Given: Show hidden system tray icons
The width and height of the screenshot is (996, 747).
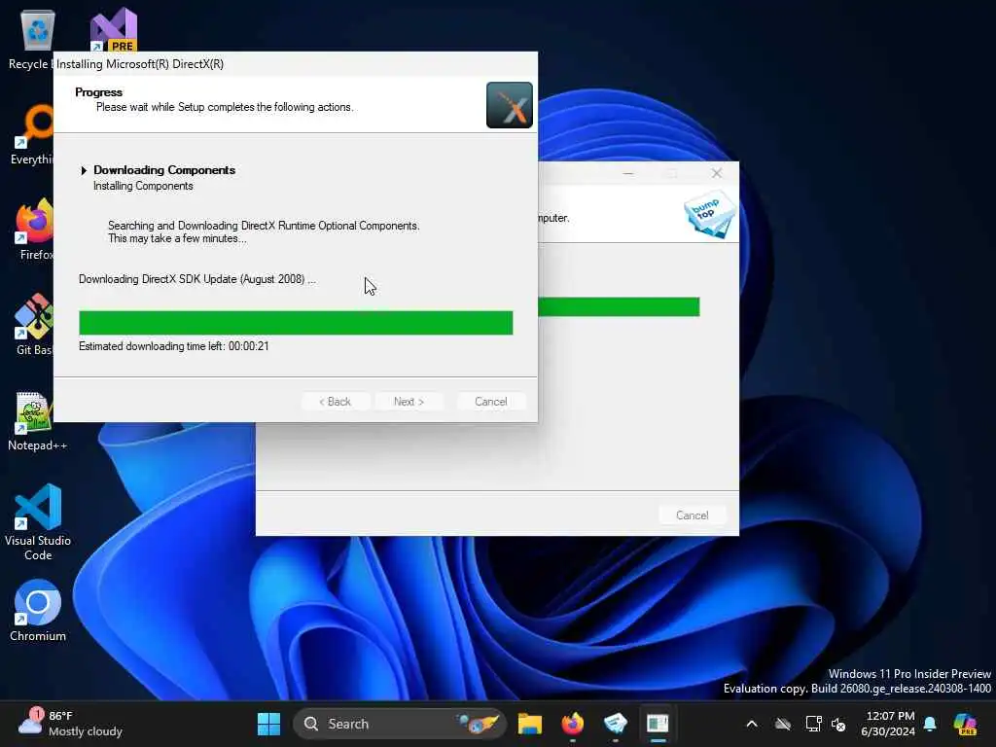Looking at the screenshot, I should point(752,724).
